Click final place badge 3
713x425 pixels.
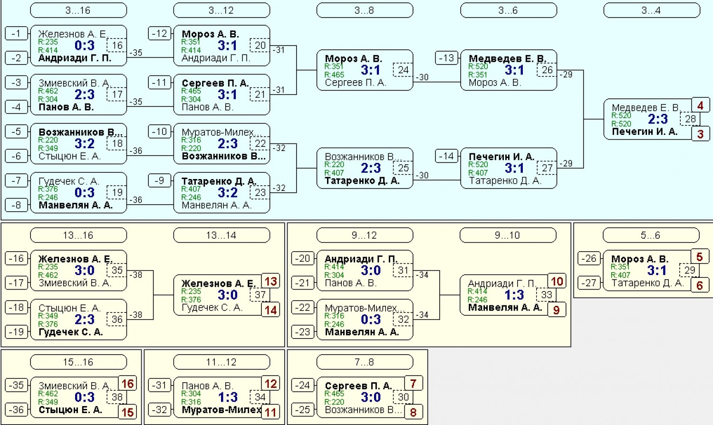700,134
